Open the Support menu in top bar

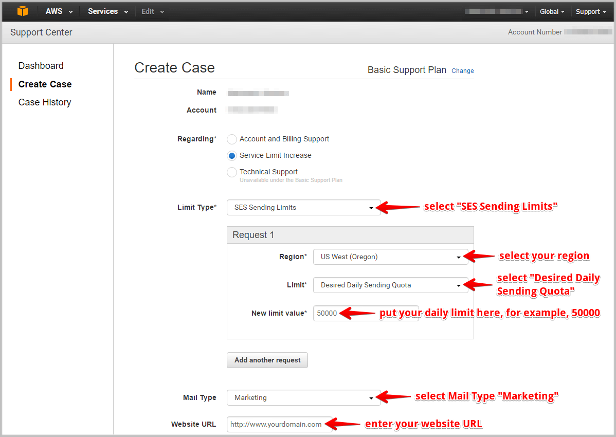tap(591, 11)
